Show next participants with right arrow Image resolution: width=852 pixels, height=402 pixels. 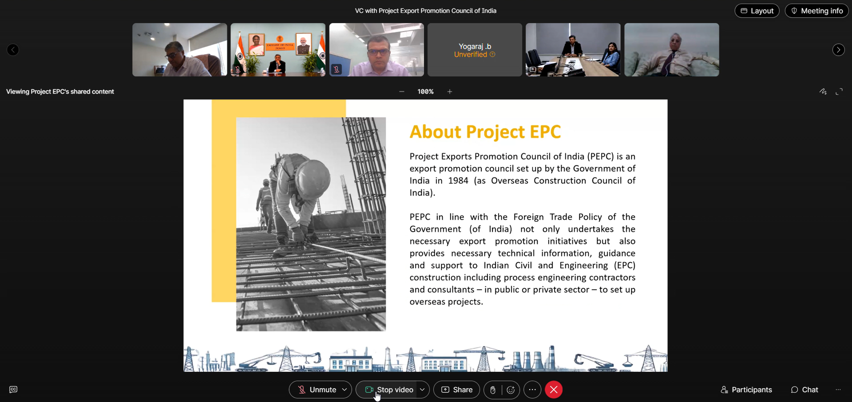(838, 50)
